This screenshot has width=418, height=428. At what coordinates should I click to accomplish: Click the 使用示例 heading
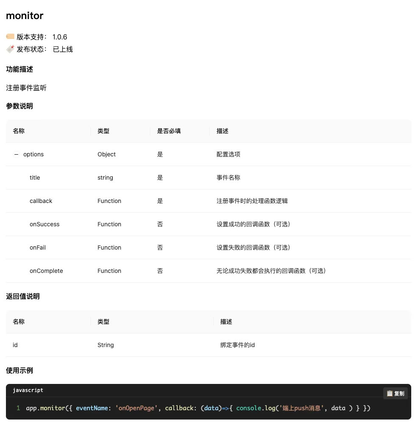tap(19, 370)
